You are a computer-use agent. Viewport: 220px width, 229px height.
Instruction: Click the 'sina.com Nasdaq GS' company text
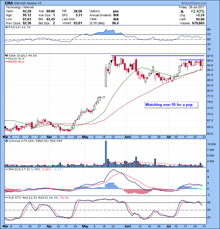tap(28, 3)
